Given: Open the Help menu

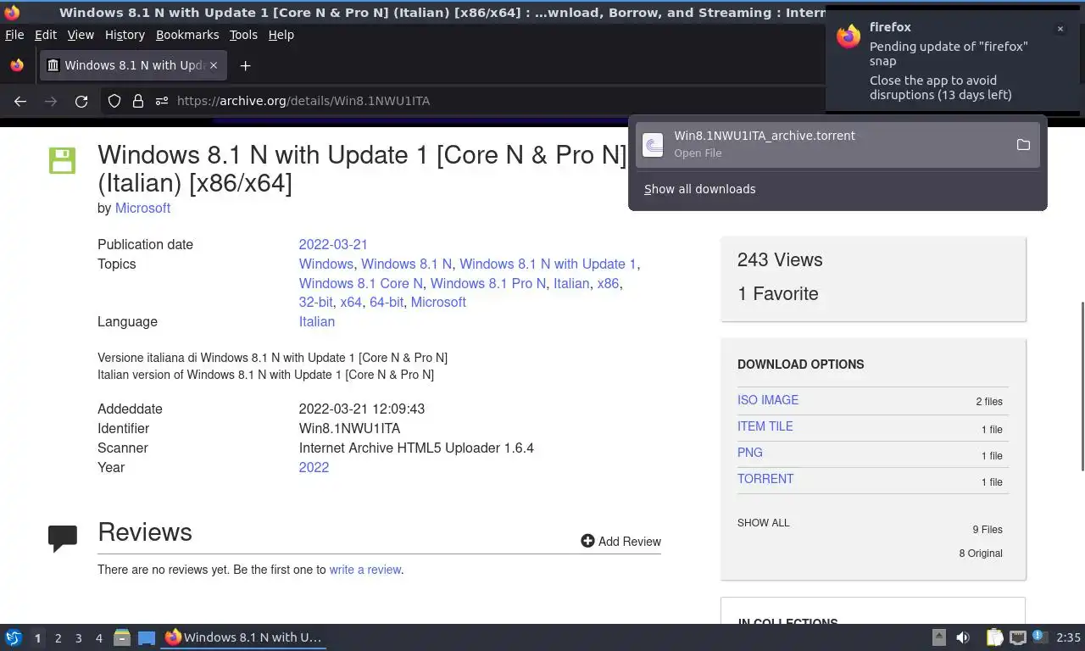Looking at the screenshot, I should pos(281,35).
